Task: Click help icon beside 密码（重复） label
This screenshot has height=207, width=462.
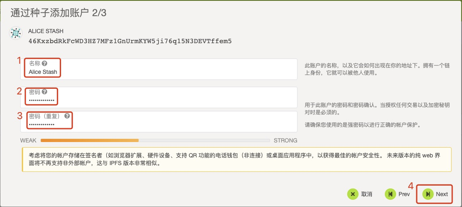Action: (x=67, y=116)
